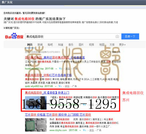The height and width of the screenshot is (134, 146).
Task: Click V1 credit badge on qxdz.wlys002.top result
Action: (x=60, y=86)
